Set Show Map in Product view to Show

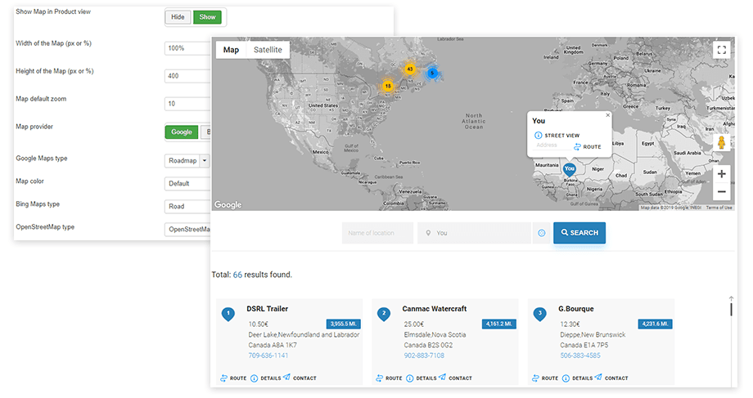[x=207, y=17]
